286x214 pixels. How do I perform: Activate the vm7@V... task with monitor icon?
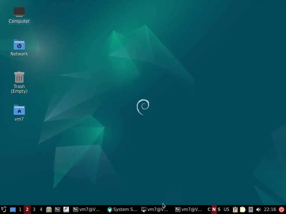click(155, 210)
